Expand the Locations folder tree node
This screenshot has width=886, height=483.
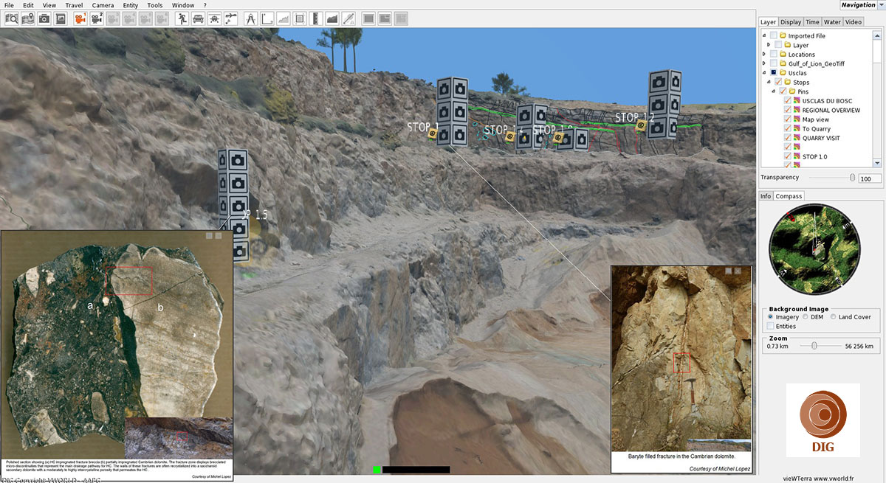click(x=764, y=55)
